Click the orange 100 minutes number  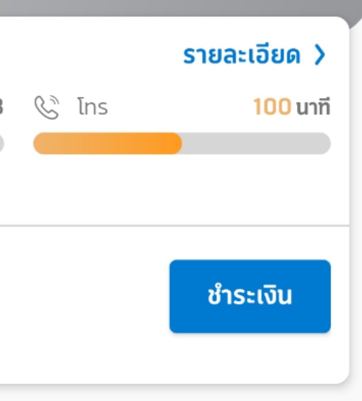coord(272,108)
